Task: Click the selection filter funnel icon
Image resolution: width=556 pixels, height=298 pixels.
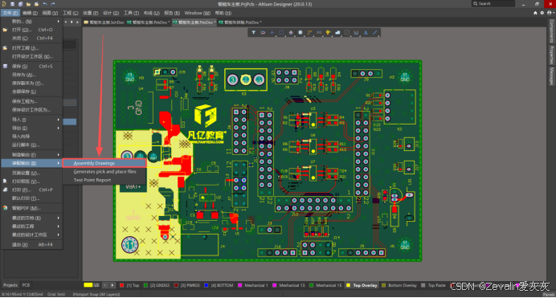Action: [x=254, y=33]
